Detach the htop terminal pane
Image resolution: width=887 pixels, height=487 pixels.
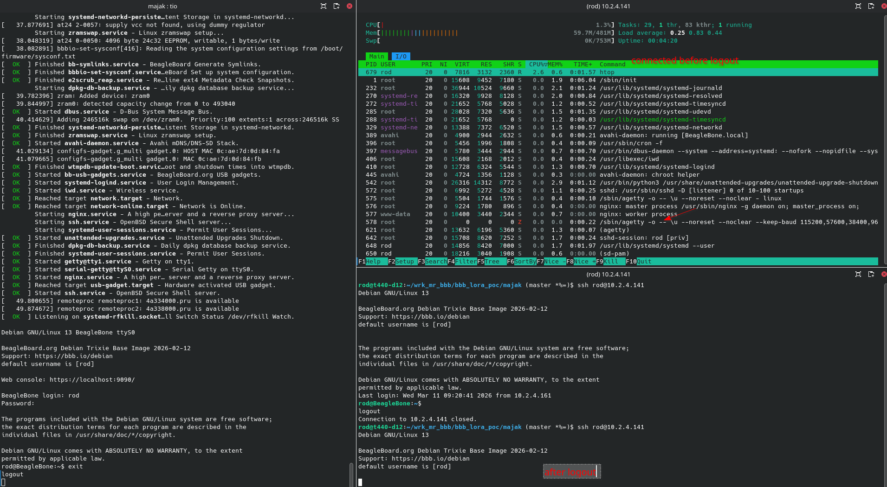[x=871, y=6]
